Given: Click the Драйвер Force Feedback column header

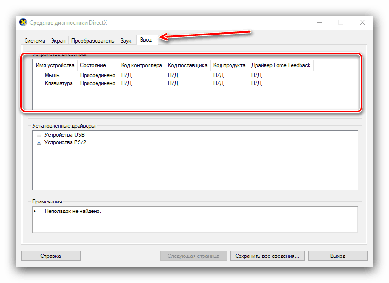Looking at the screenshot, I should click(281, 65).
